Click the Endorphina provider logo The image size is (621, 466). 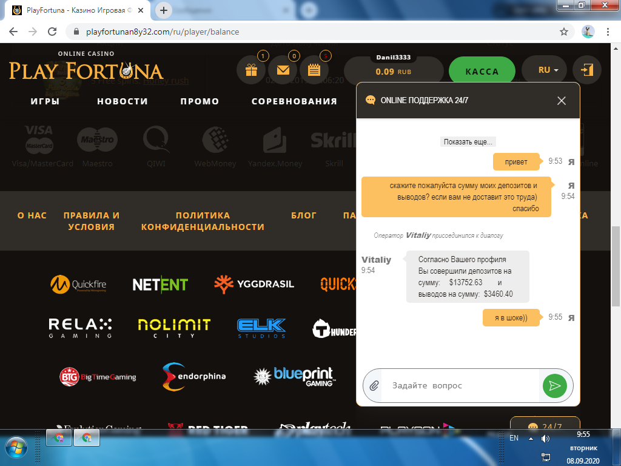tap(194, 376)
